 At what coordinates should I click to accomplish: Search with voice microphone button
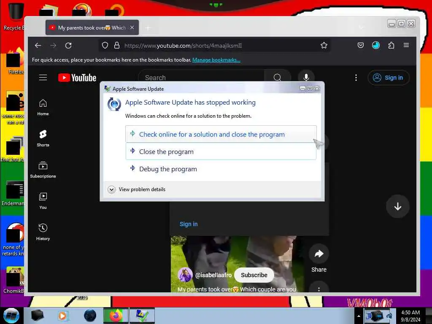click(306, 78)
